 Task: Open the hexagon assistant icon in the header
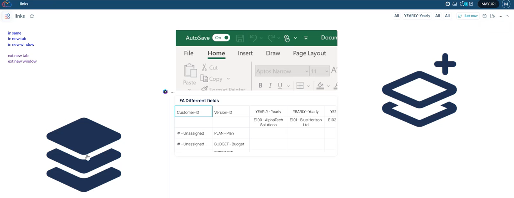(447, 4)
